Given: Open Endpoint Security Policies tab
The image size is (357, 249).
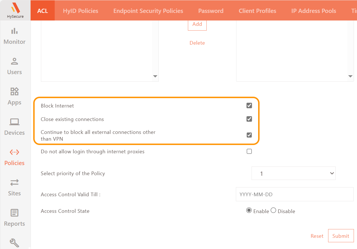Looking at the screenshot, I should 148,11.
